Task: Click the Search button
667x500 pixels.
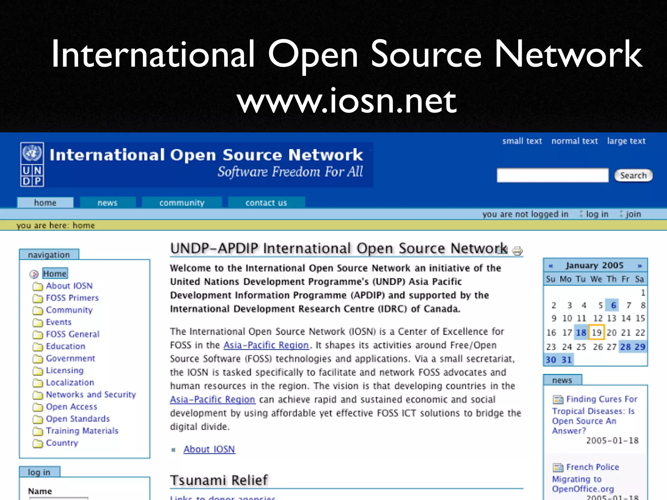Action: point(633,175)
